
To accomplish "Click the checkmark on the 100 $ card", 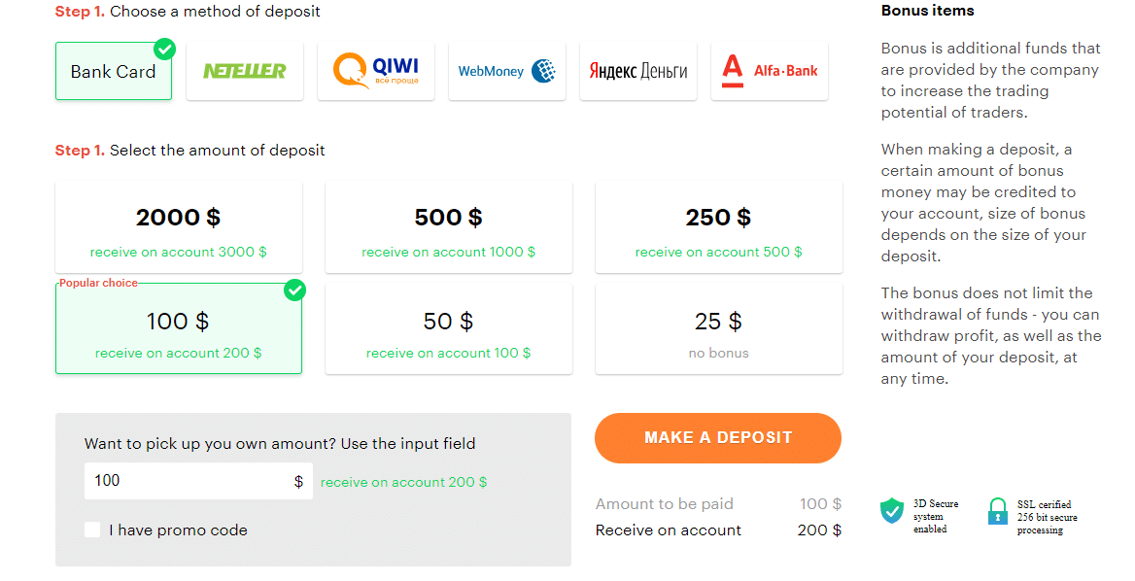I will click(295, 290).
